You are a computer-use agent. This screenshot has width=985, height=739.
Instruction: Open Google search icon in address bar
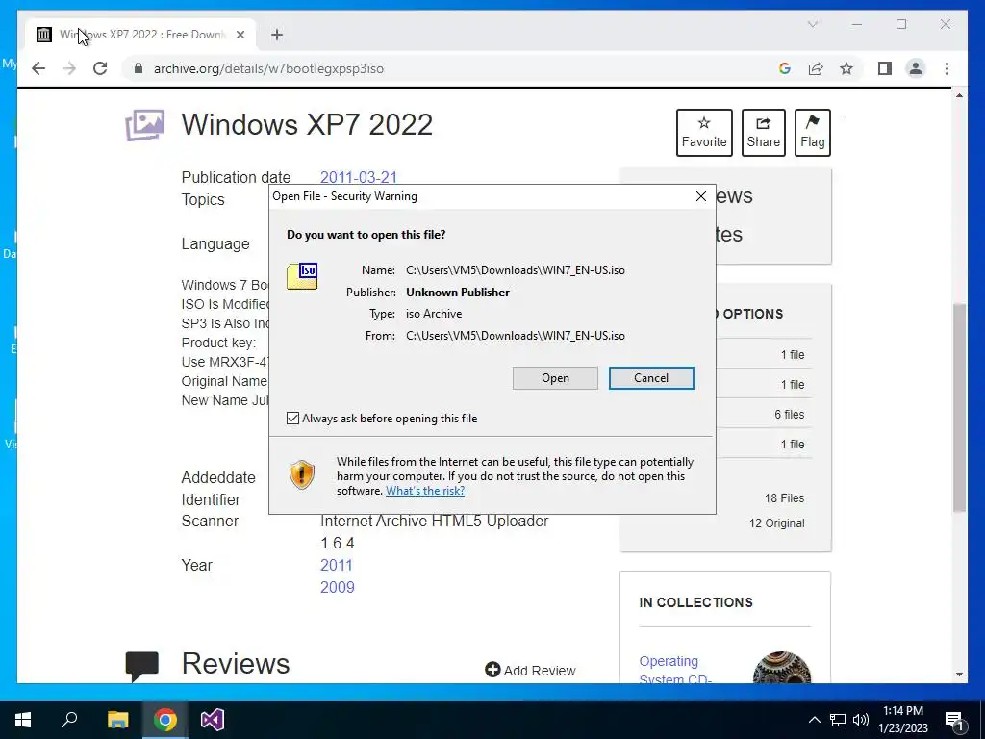(x=785, y=68)
